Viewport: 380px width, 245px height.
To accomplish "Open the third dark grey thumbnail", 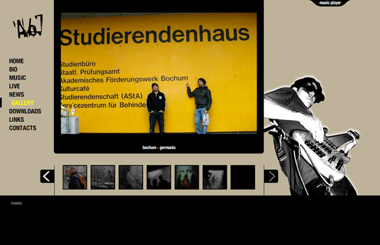I will (131, 177).
